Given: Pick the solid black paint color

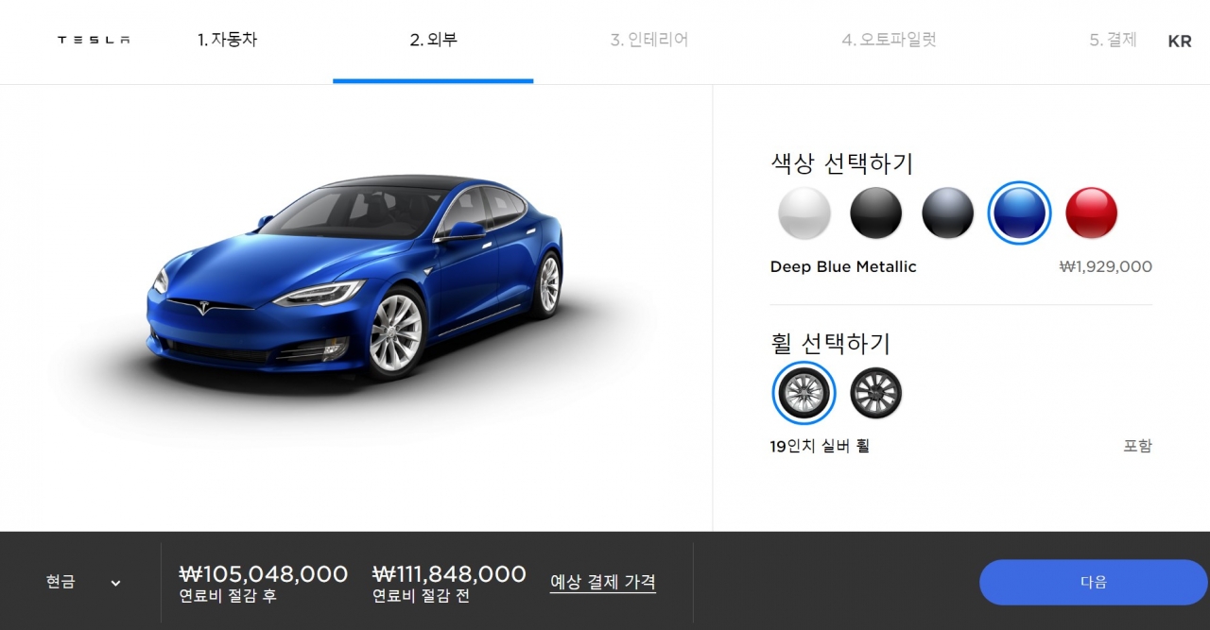Looking at the screenshot, I should (876, 213).
